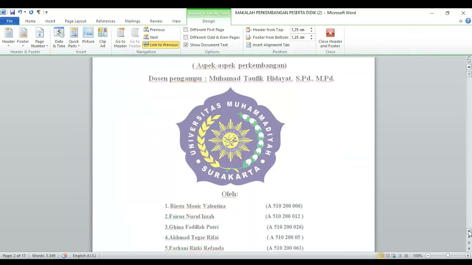Open the Footer gallery button
The width and height of the screenshot is (472, 265).
[23, 38]
